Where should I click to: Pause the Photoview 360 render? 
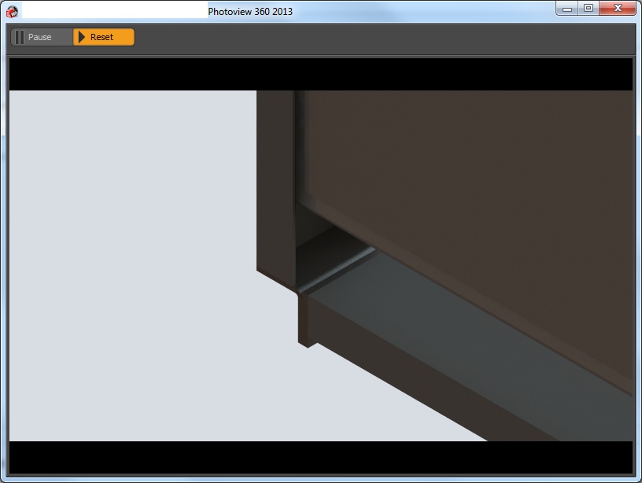[x=42, y=37]
